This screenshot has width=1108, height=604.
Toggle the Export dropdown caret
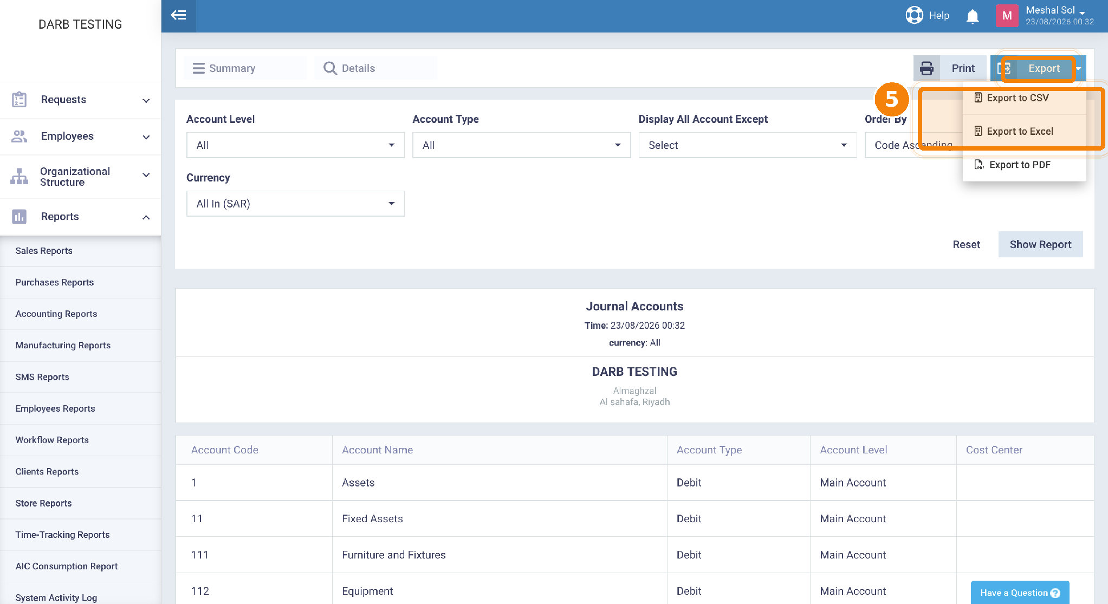tap(1079, 68)
